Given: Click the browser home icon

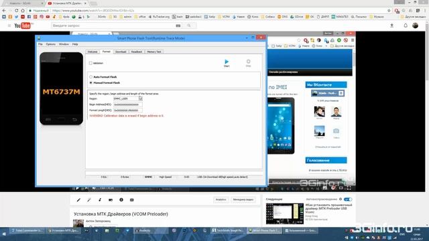Looking at the screenshot, I should tap(23, 11).
